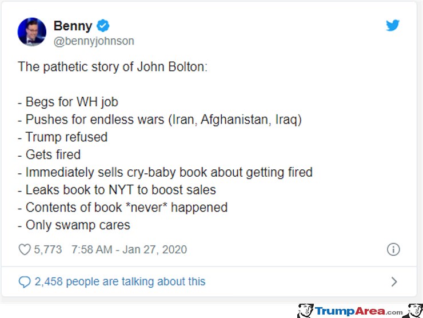The height and width of the screenshot is (318, 423).
Task: Click "The pathetic story of John Bolton" heading line
Action: (x=113, y=67)
